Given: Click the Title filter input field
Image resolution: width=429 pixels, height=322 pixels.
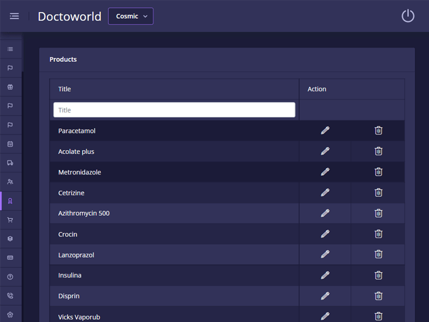Looking at the screenshot, I should [x=174, y=110].
